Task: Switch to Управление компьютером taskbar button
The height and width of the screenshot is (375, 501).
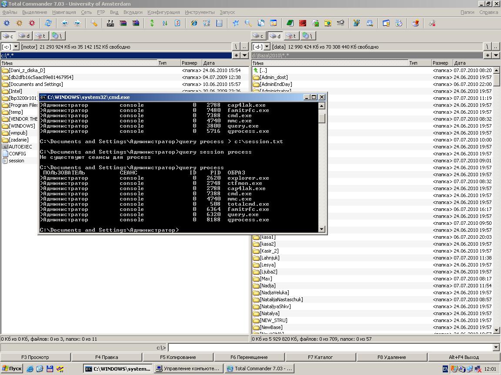Action: click(188, 368)
